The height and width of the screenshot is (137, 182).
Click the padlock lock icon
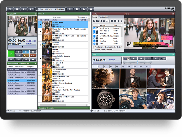(84, 9)
